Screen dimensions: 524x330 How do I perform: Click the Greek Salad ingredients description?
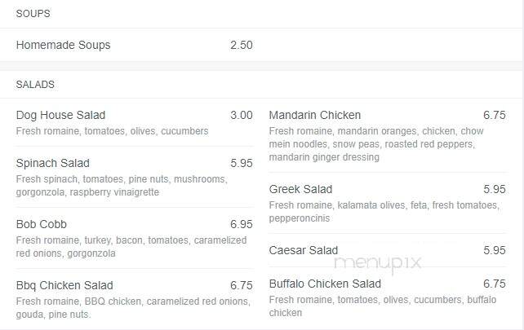coord(384,212)
